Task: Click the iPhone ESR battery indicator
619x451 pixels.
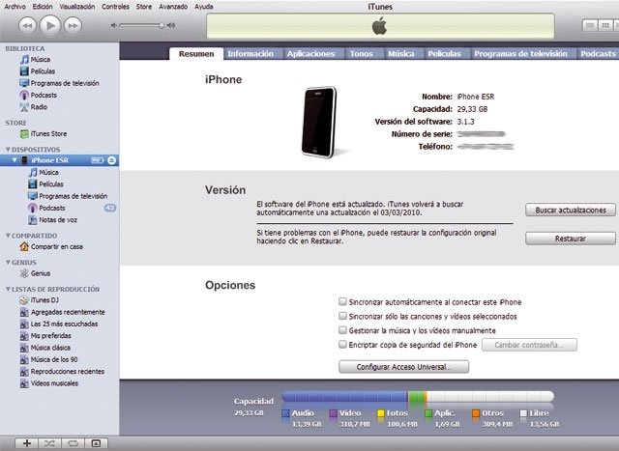Action: (97, 160)
